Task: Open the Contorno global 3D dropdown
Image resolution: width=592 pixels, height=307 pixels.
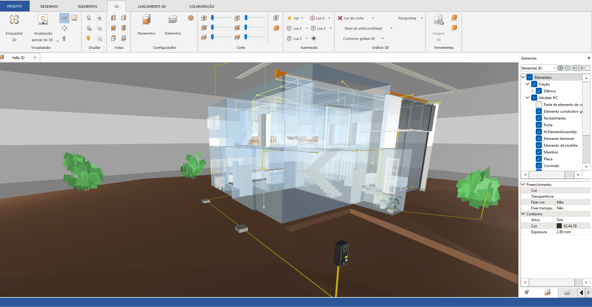Action: (383, 39)
